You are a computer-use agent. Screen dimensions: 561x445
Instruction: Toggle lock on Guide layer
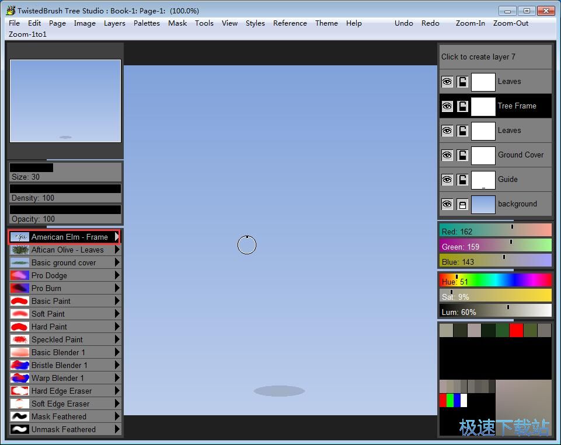pos(462,180)
